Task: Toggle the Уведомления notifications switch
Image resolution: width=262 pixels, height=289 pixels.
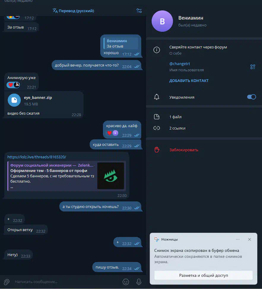Action: point(252,97)
